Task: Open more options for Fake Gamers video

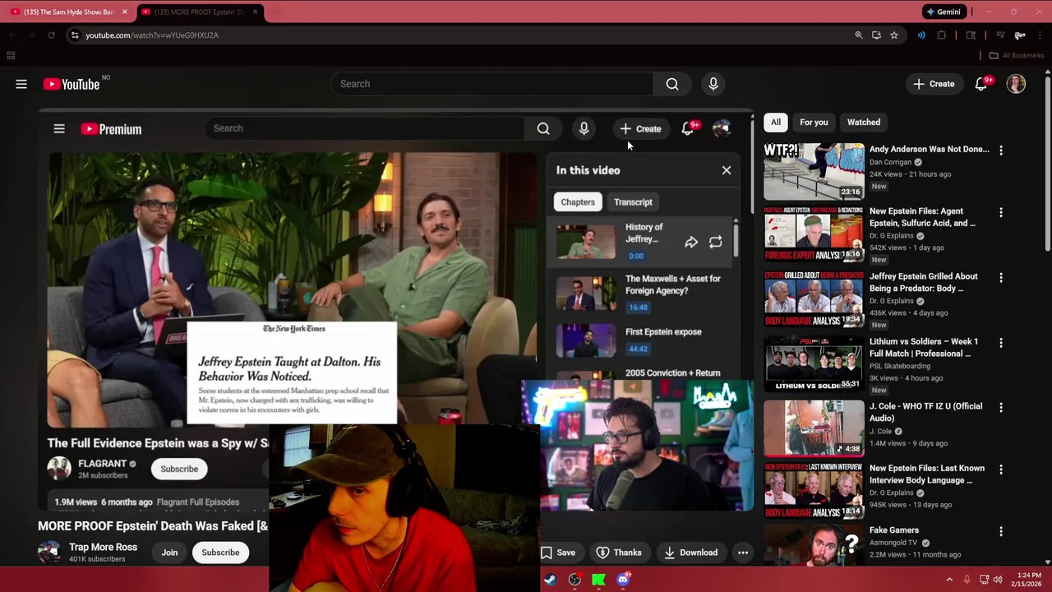Action: point(1000,532)
